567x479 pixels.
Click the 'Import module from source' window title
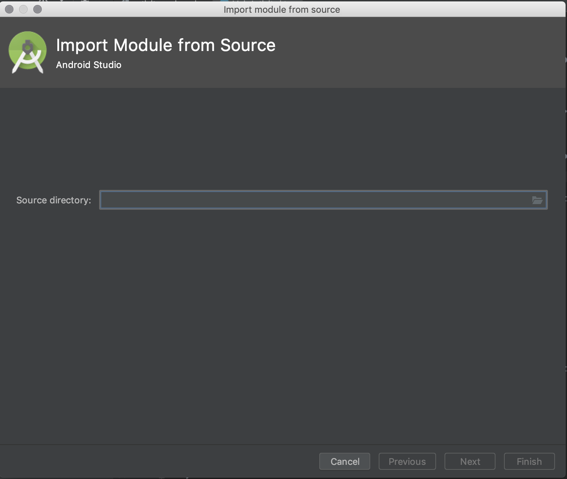(282, 10)
